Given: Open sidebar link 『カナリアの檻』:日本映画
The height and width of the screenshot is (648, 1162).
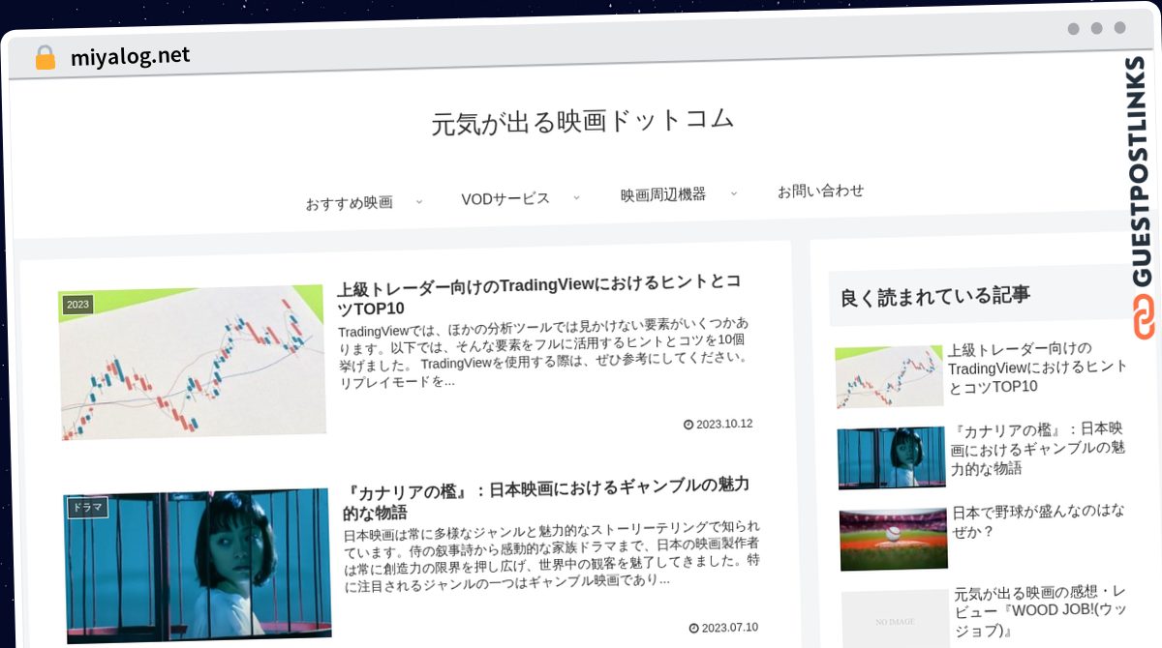Looking at the screenshot, I should tap(1039, 448).
